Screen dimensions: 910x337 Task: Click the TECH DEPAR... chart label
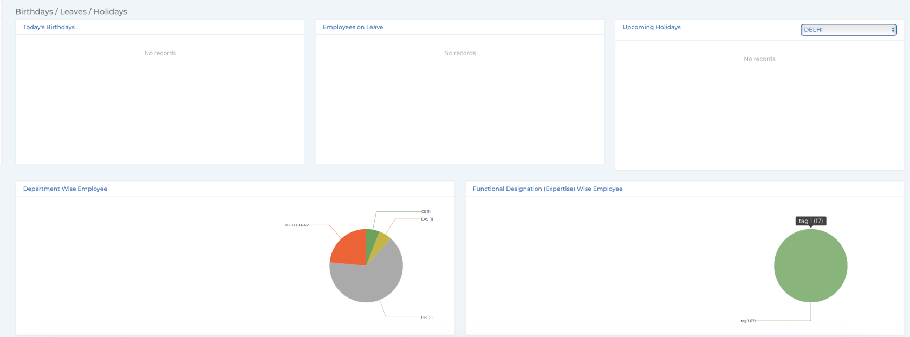pyautogui.click(x=297, y=225)
